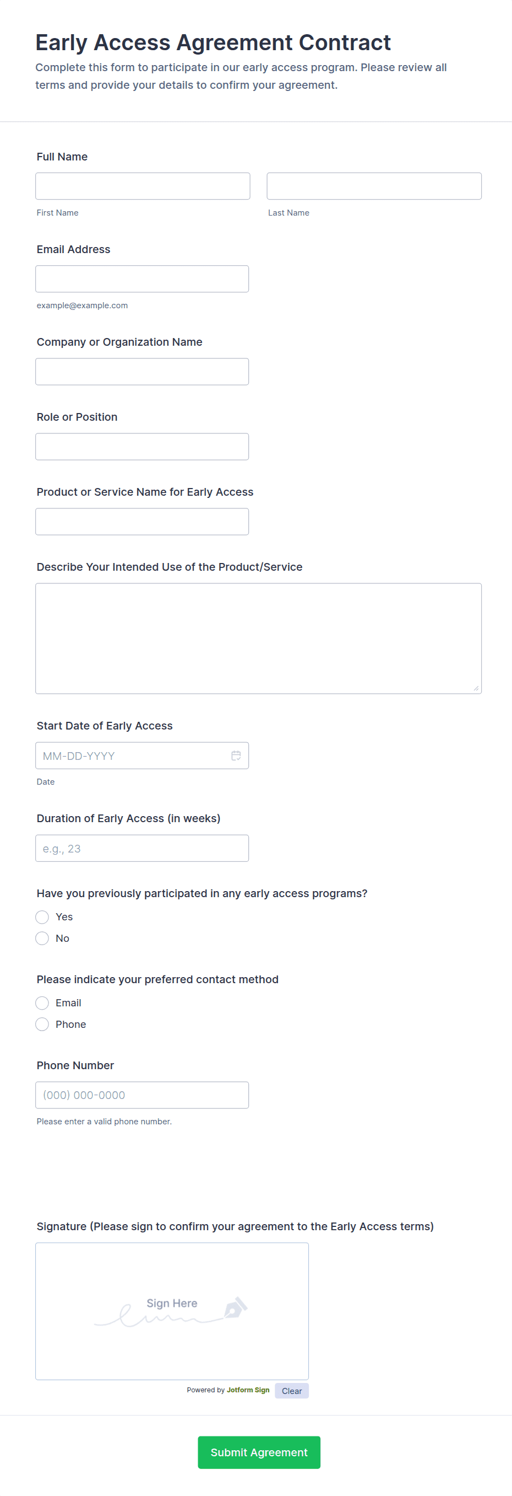The width and height of the screenshot is (512, 1496).
Task: Focus the First Name input field
Action: [x=143, y=186]
